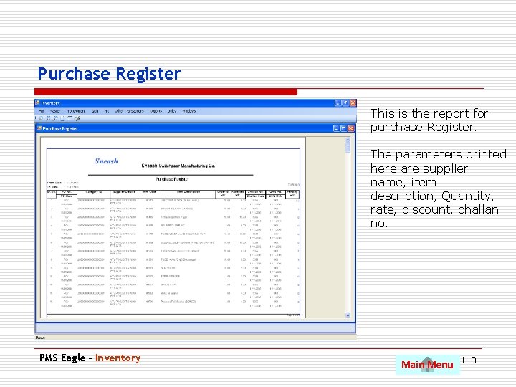This screenshot has width=516, height=387.
Task: Minimize the Purchase Register inner window
Action: click(x=336, y=128)
